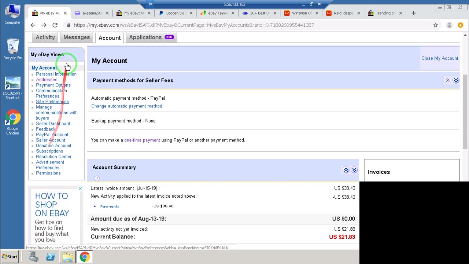
Task: Close the HOW TO SHOP ON EBAY ad
Action: click(x=80, y=188)
